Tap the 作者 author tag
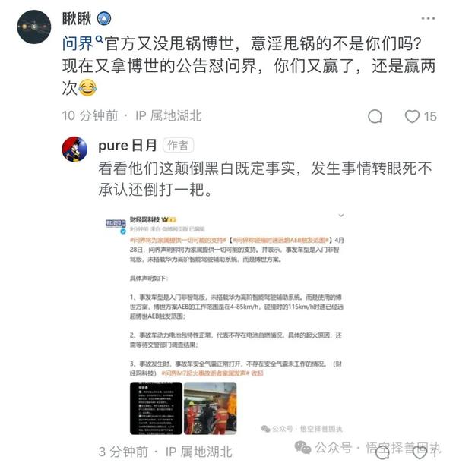This screenshot has width=456, height=466. tap(178, 146)
